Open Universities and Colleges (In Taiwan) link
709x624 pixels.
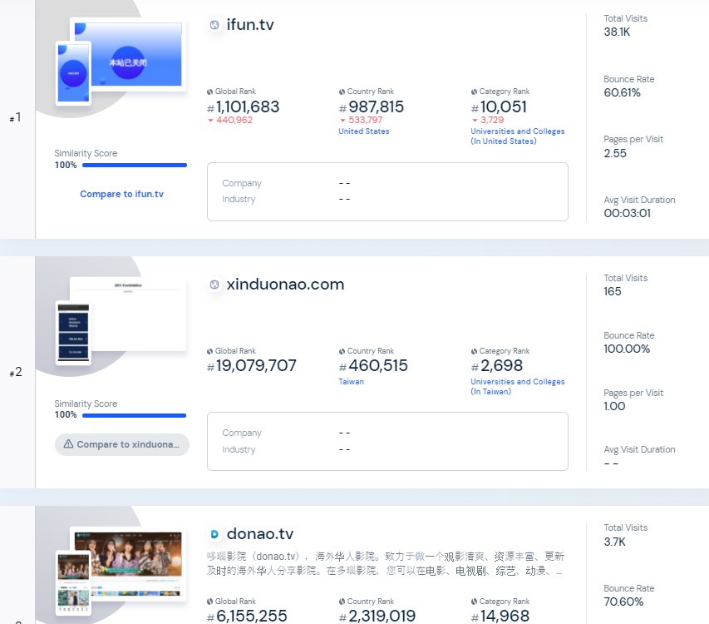(x=517, y=386)
